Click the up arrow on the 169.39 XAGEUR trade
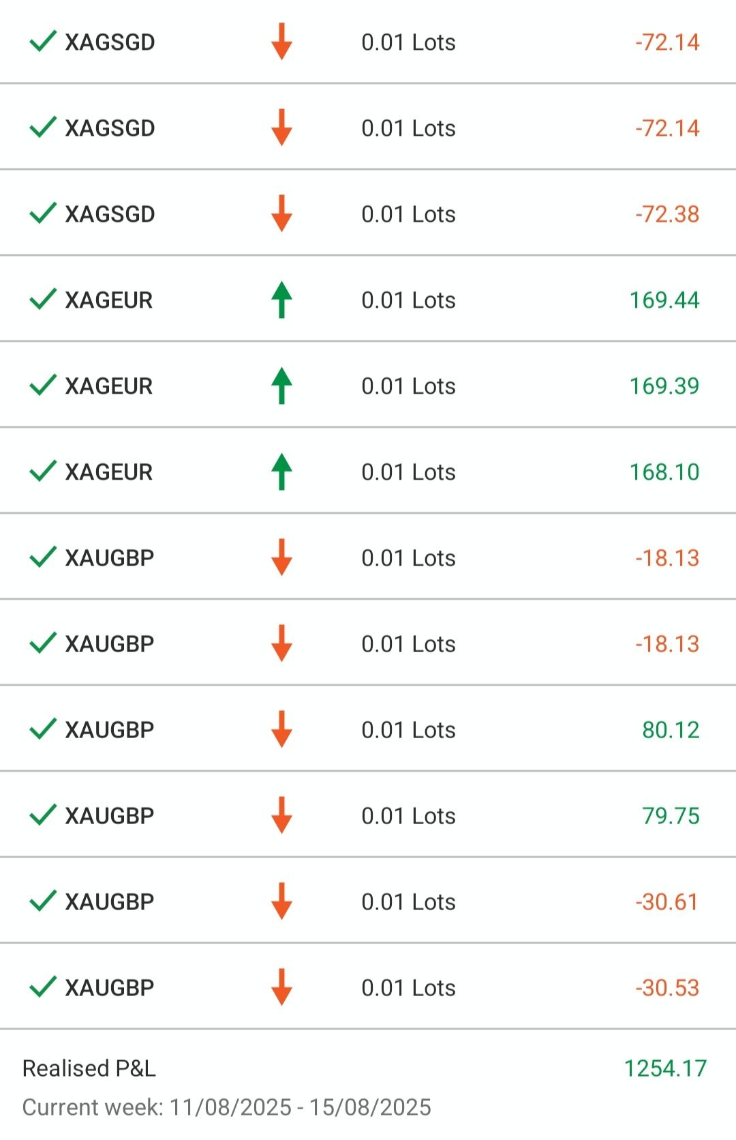 281,386
